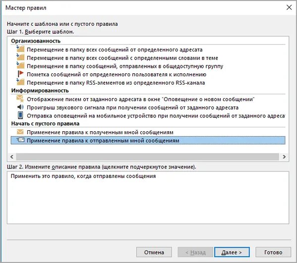This screenshot has height=263, width=297.
Task: Select 'Применение правила к полученным мной сообщениям'
Action: [100, 132]
